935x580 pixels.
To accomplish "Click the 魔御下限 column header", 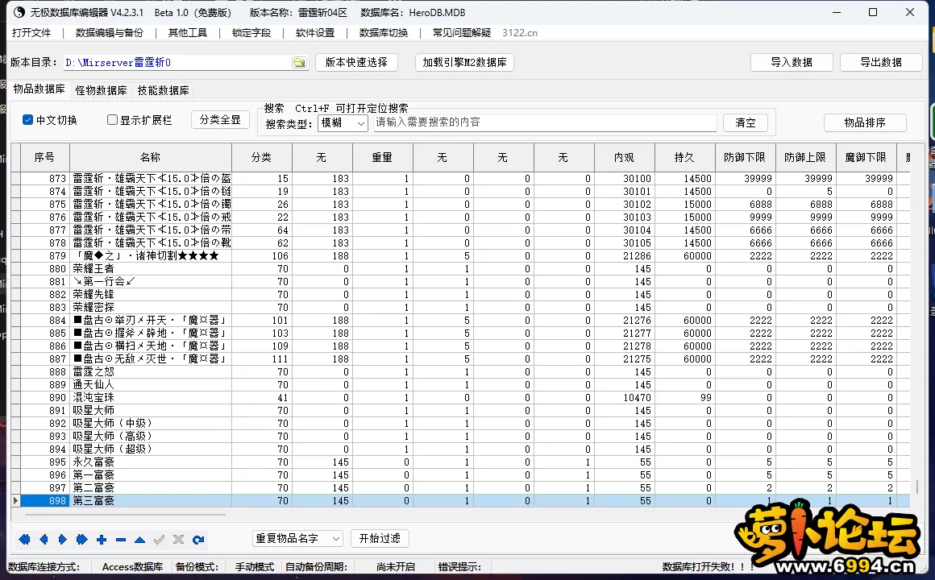I will (x=866, y=157).
